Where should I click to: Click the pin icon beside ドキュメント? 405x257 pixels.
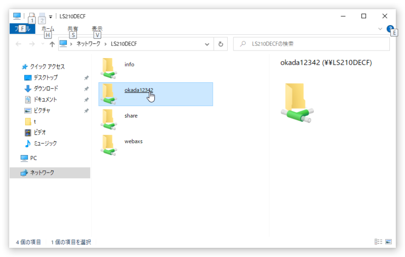(x=86, y=99)
